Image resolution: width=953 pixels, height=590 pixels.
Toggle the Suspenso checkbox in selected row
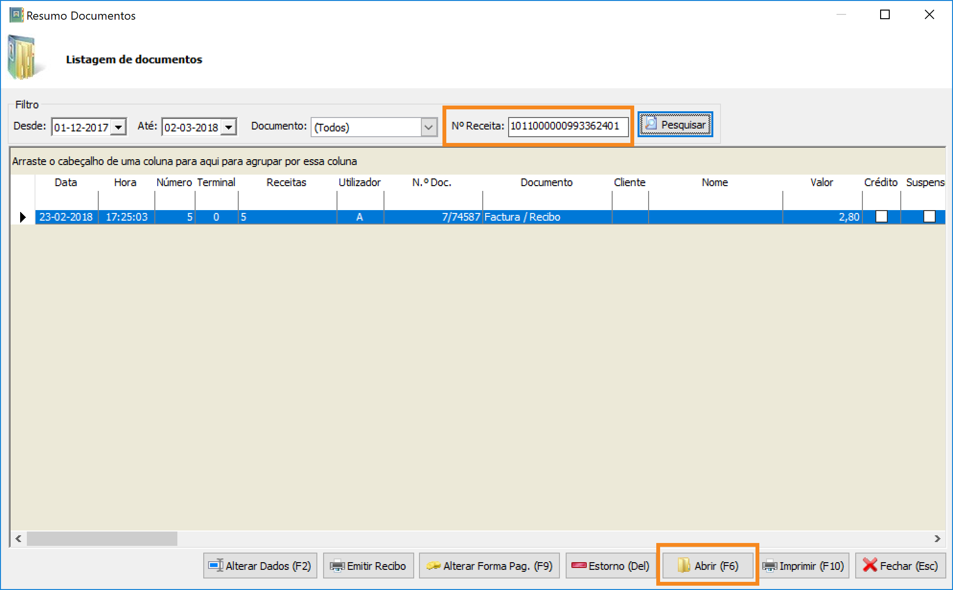click(x=929, y=217)
